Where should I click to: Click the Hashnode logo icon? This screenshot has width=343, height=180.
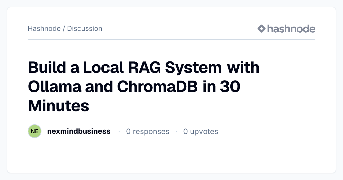click(x=262, y=29)
